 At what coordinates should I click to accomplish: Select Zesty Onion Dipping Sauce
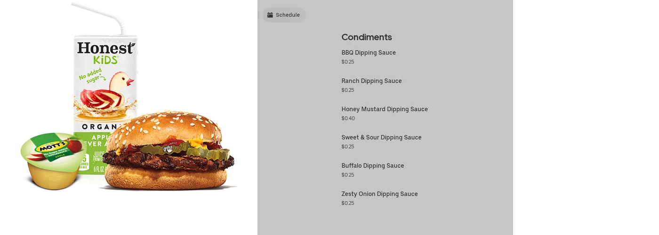click(x=379, y=194)
